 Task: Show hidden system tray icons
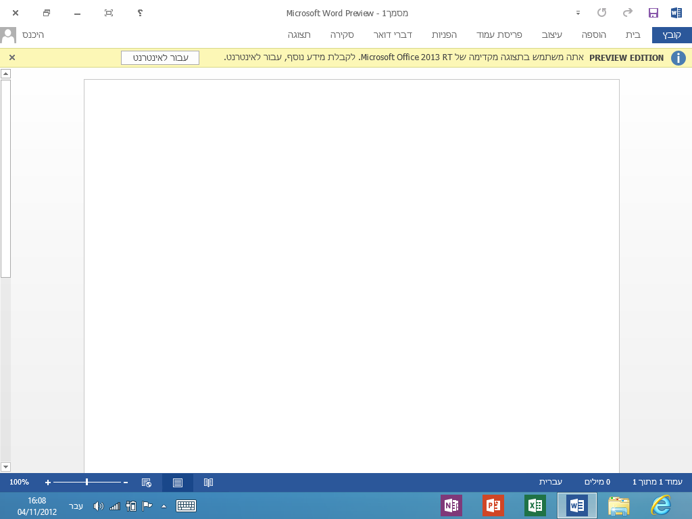164,505
